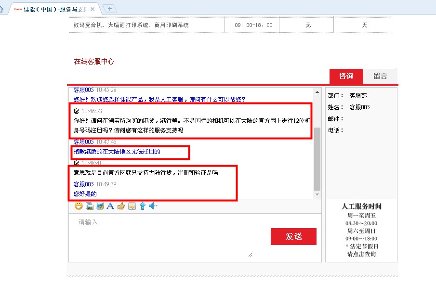
Task: Click the message box resize grip
Action: tap(250, 255)
